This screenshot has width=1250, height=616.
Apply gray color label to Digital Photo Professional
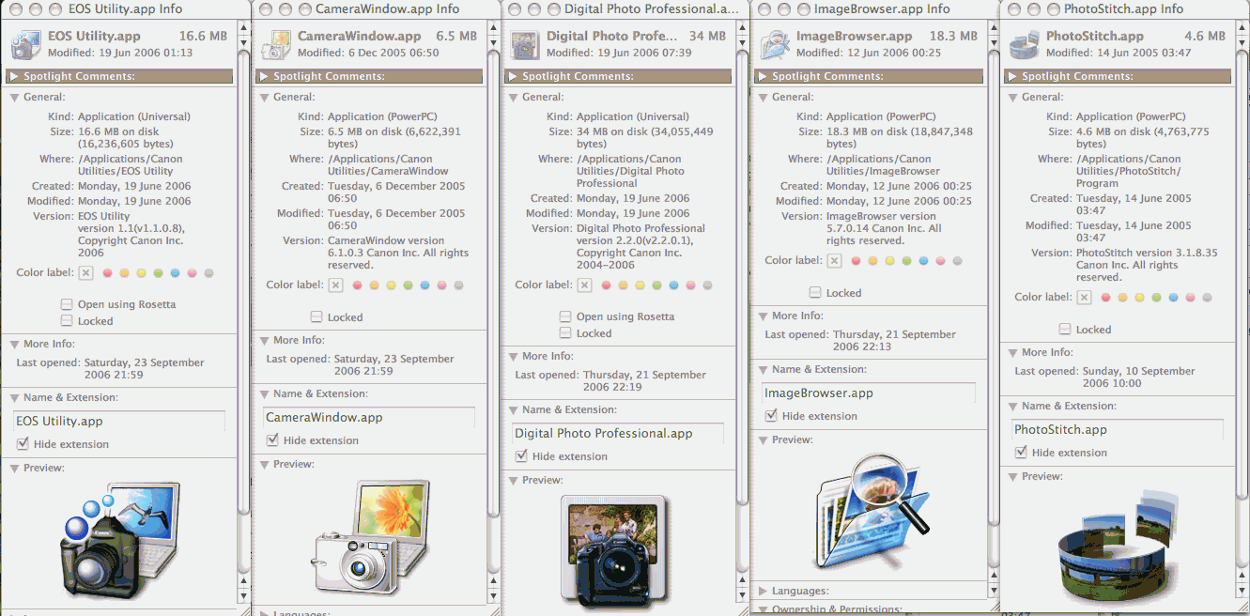(x=707, y=285)
